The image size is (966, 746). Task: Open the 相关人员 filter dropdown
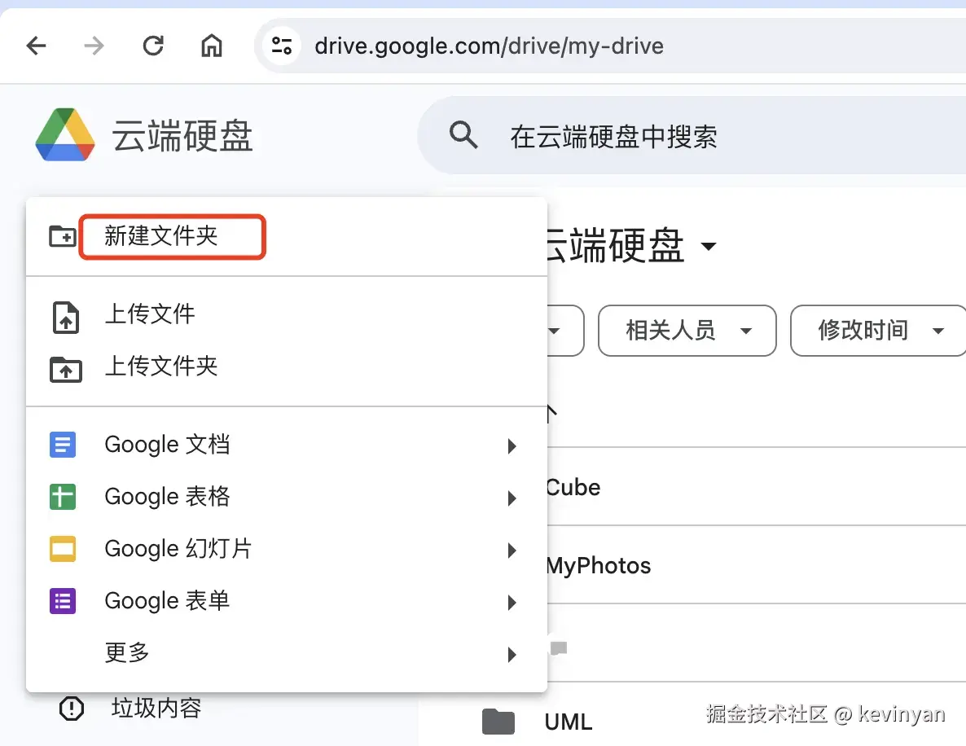pos(687,331)
